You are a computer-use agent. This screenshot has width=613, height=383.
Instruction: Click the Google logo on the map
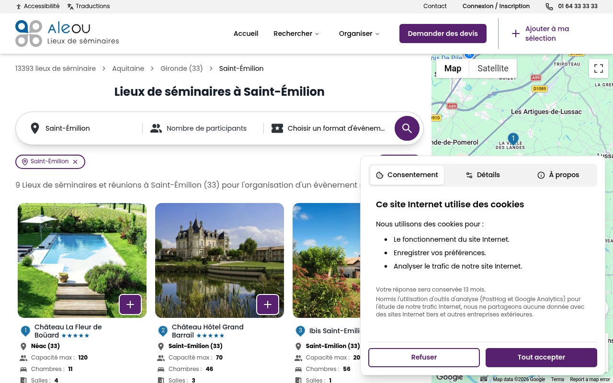tap(449, 377)
